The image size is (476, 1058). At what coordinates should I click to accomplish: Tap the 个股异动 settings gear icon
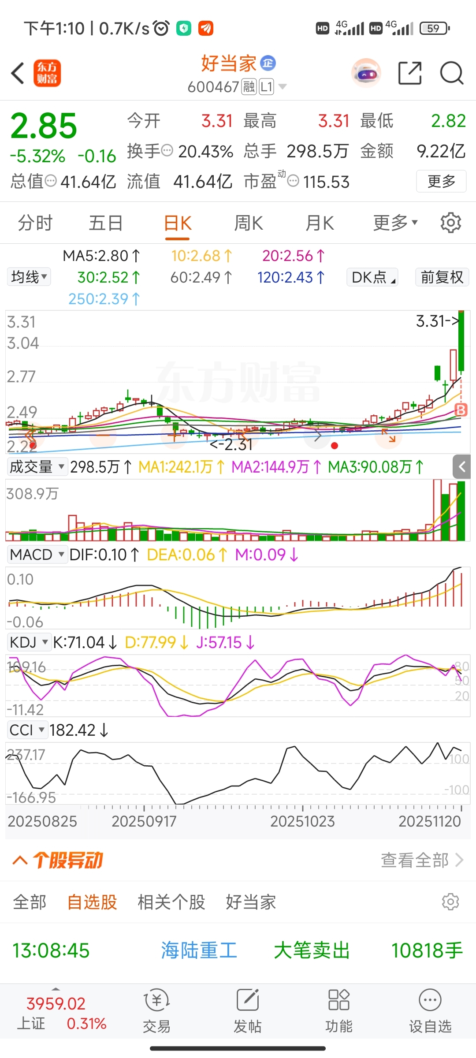pos(450,902)
